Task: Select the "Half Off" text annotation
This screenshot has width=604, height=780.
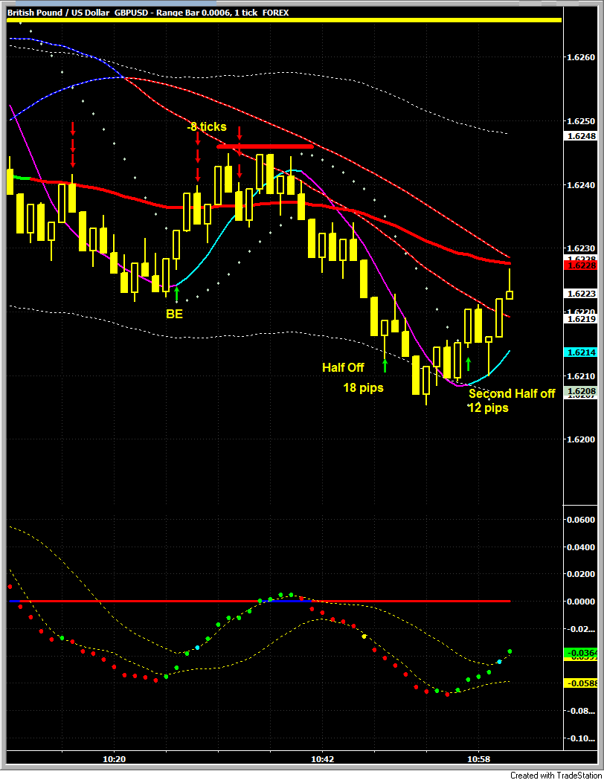Action: [x=343, y=367]
